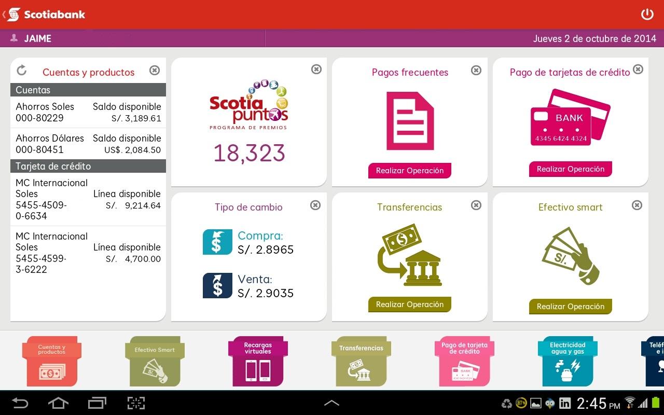This screenshot has width=664, height=415.
Task: Open the Scotia Puntos program logo
Action: coord(249,104)
